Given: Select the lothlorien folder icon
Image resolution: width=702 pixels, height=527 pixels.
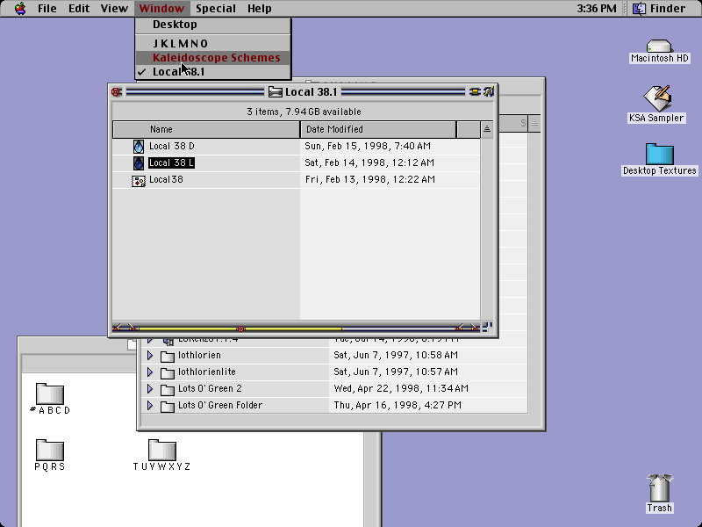Looking at the screenshot, I should (x=168, y=357).
